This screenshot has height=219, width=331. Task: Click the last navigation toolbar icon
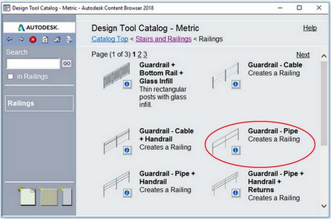[x=69, y=39]
